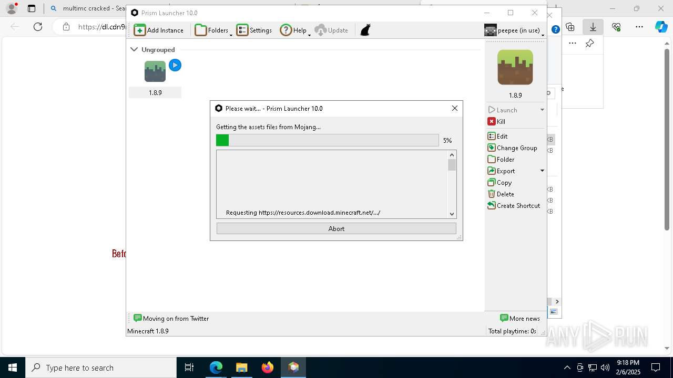Click the Update cloud icon
The image size is (673, 378).
[321, 30]
